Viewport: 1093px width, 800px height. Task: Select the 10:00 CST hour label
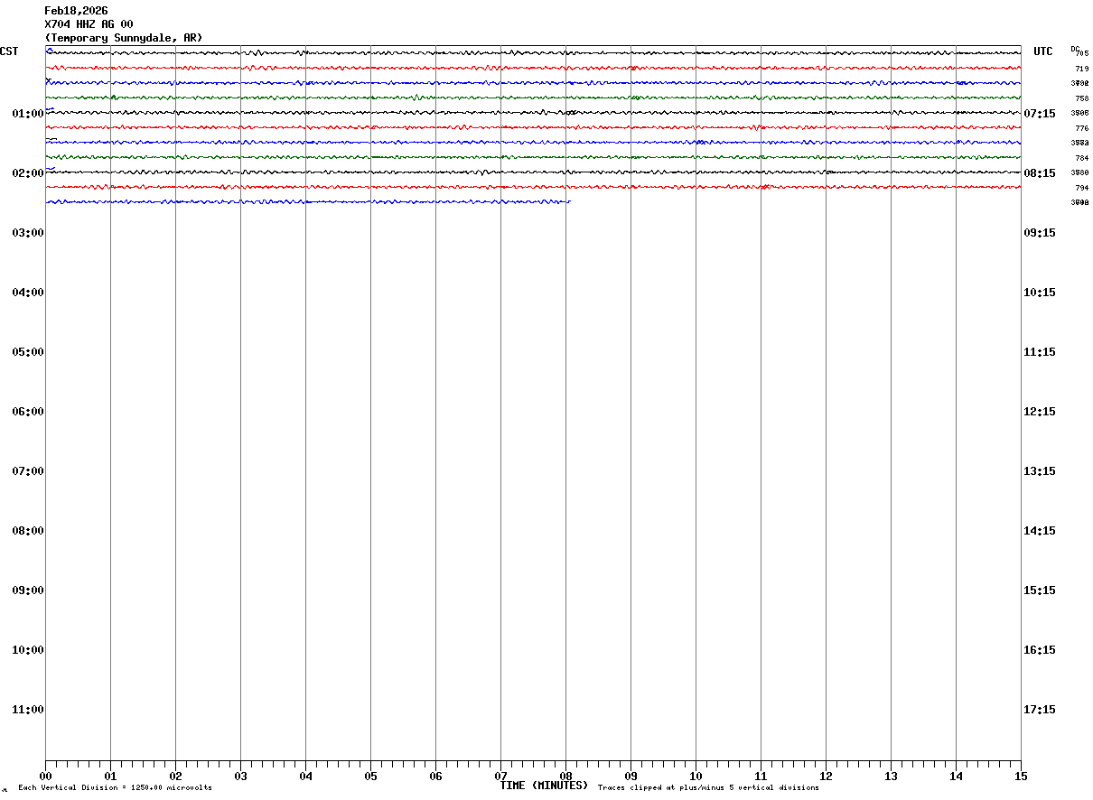click(x=28, y=650)
